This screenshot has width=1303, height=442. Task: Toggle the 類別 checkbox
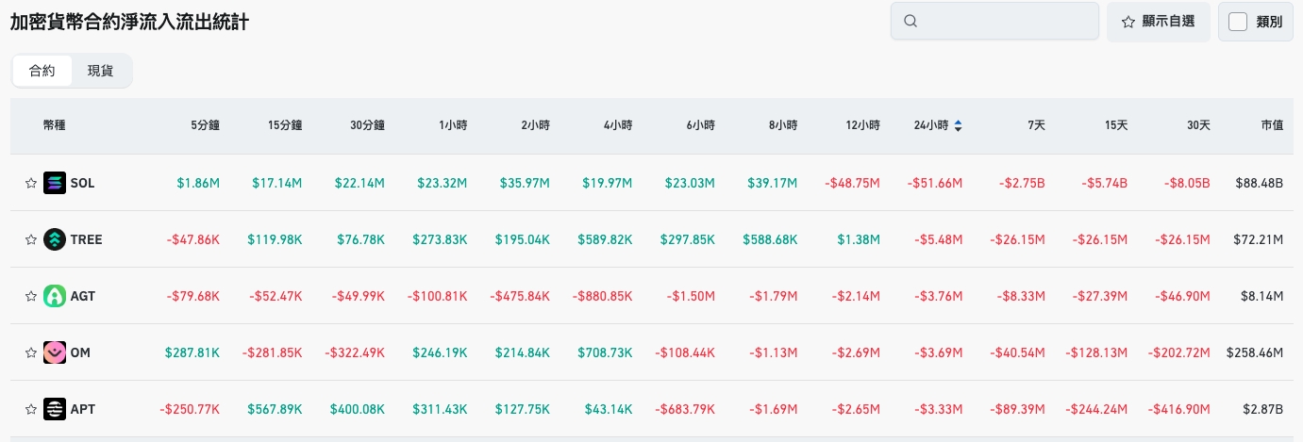1238,22
